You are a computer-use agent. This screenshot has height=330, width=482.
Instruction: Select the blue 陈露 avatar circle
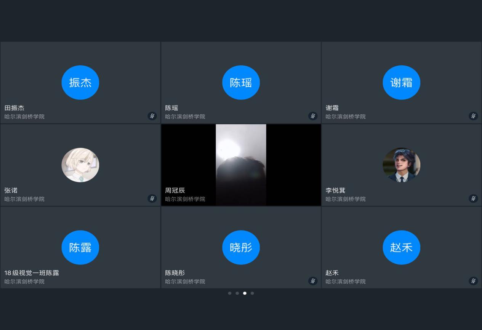[x=80, y=247]
